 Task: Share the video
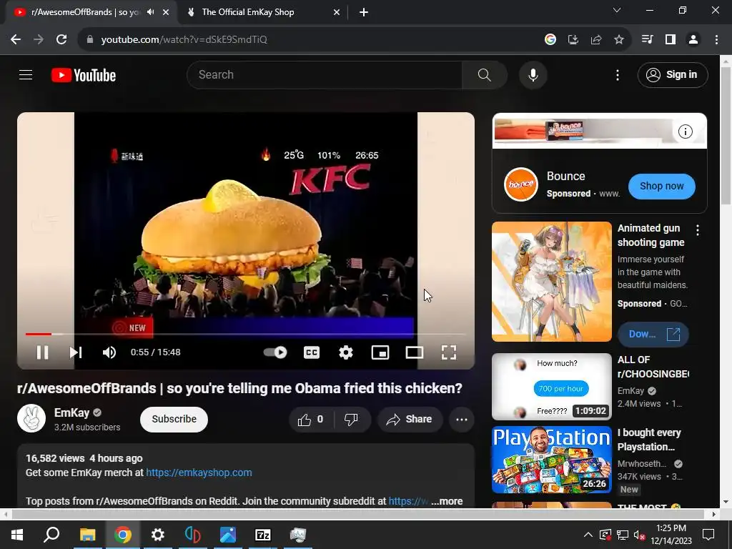pyautogui.click(x=410, y=419)
